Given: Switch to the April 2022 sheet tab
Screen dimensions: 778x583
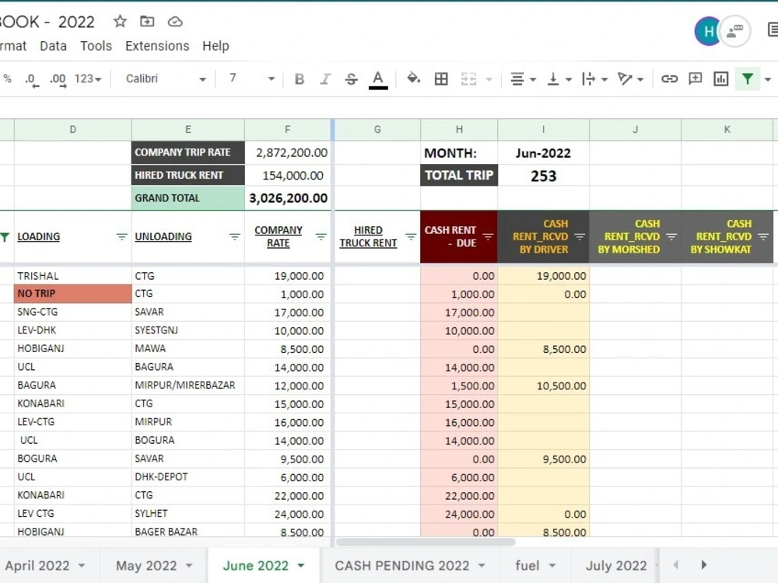Looking at the screenshot, I should [37, 566].
